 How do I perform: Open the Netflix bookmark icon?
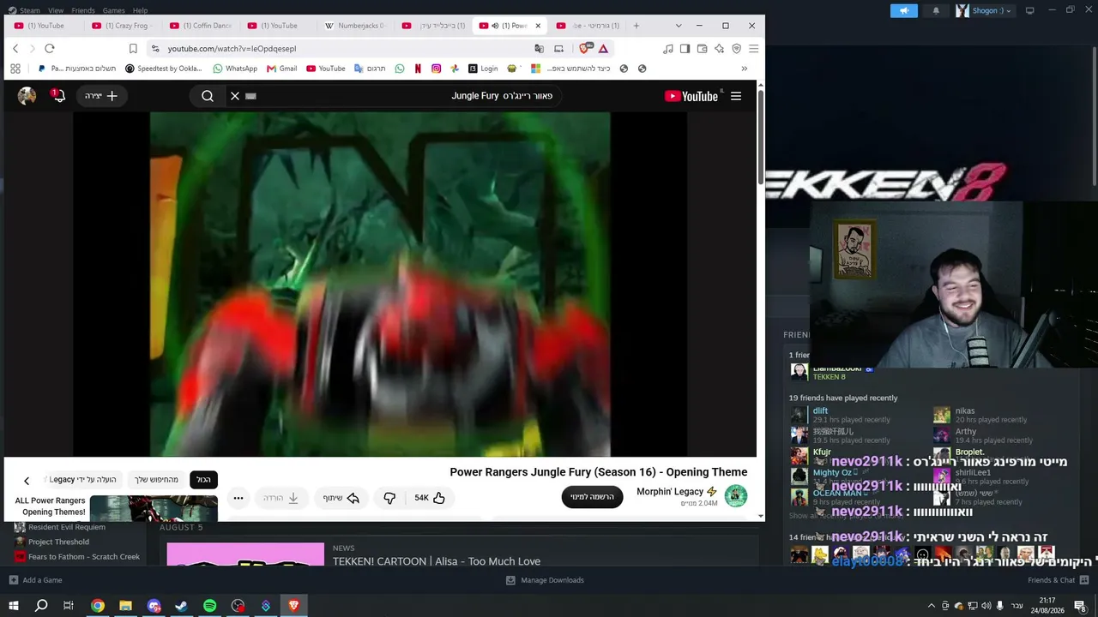tap(418, 69)
